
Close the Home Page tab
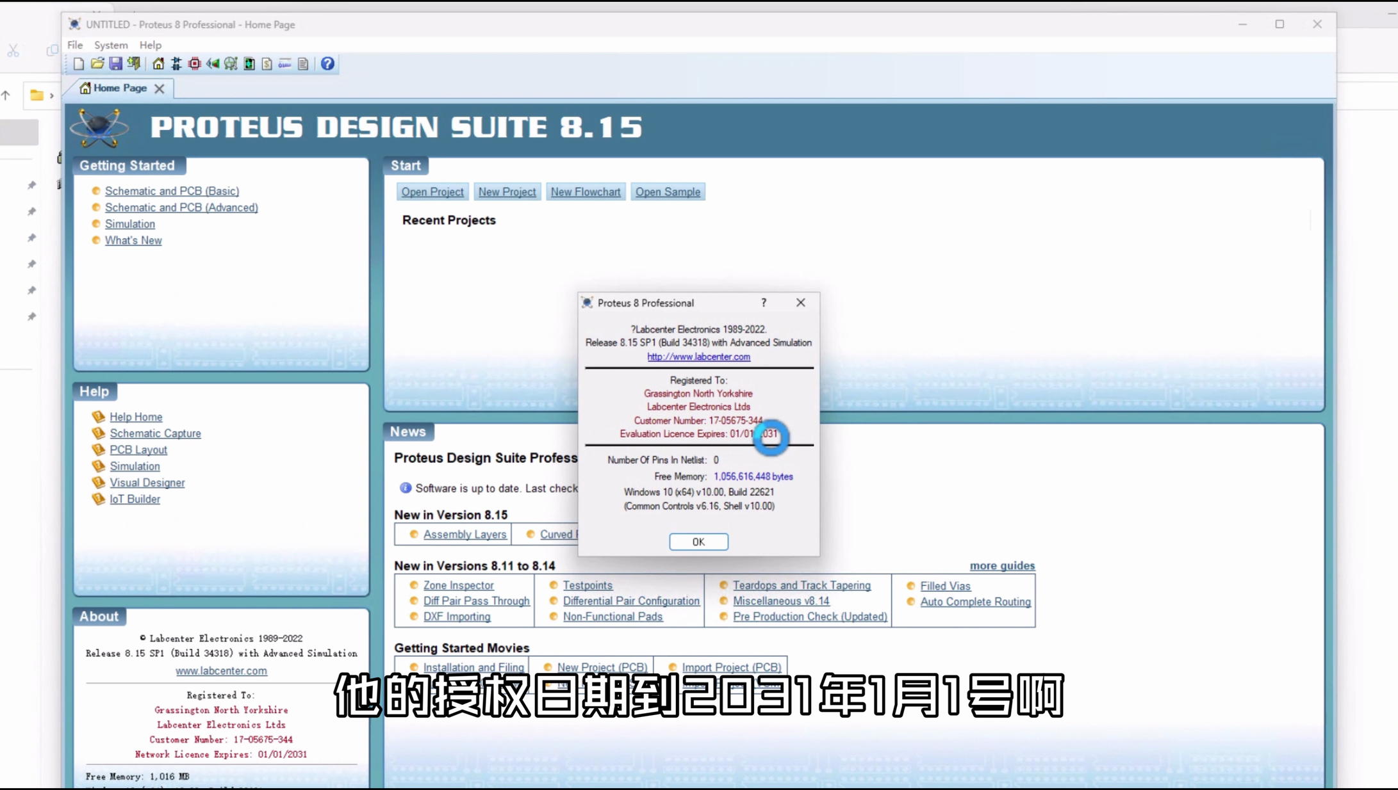click(x=160, y=88)
